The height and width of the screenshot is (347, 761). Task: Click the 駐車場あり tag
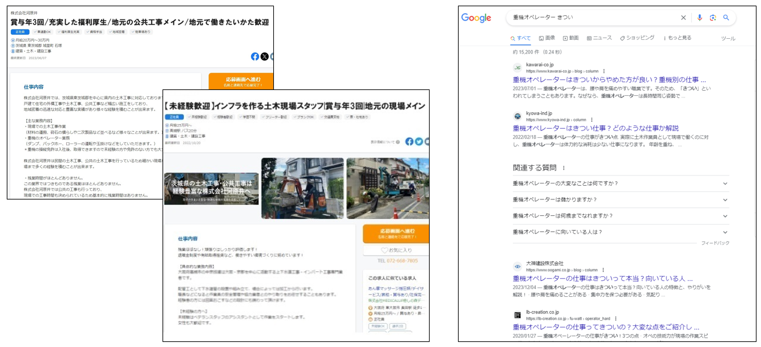click(x=141, y=32)
